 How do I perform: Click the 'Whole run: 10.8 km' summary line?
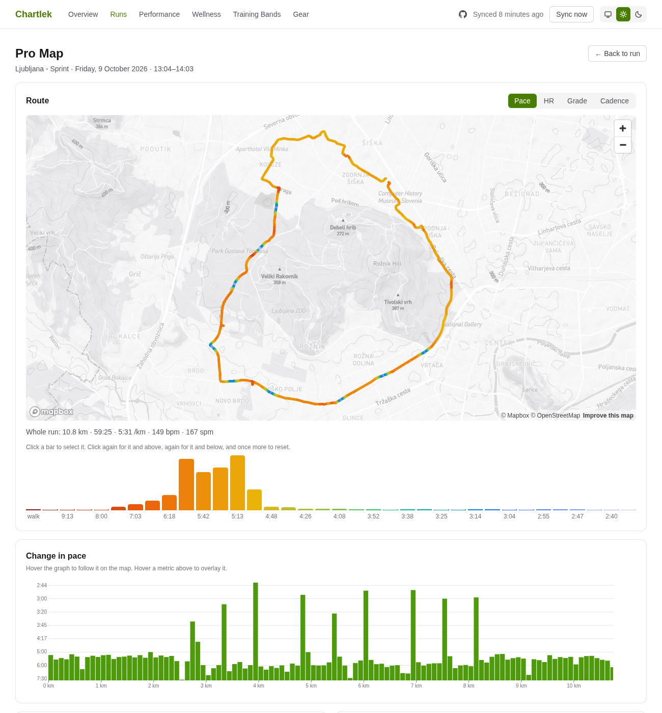click(x=120, y=432)
